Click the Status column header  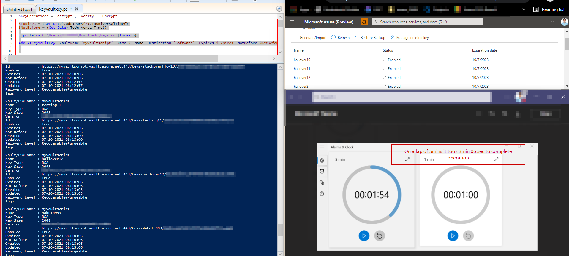[388, 50]
